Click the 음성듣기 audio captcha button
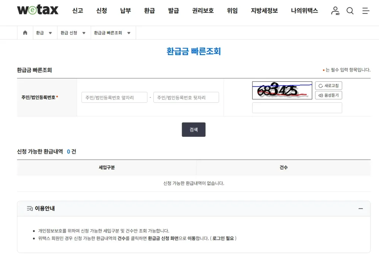The height and width of the screenshot is (261, 379). (329, 95)
